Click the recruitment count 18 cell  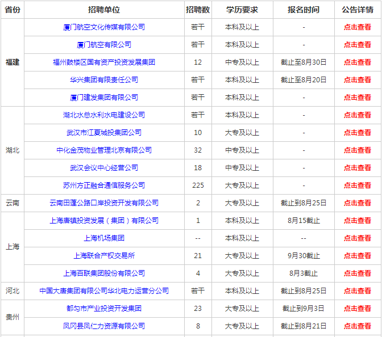[x=198, y=168]
